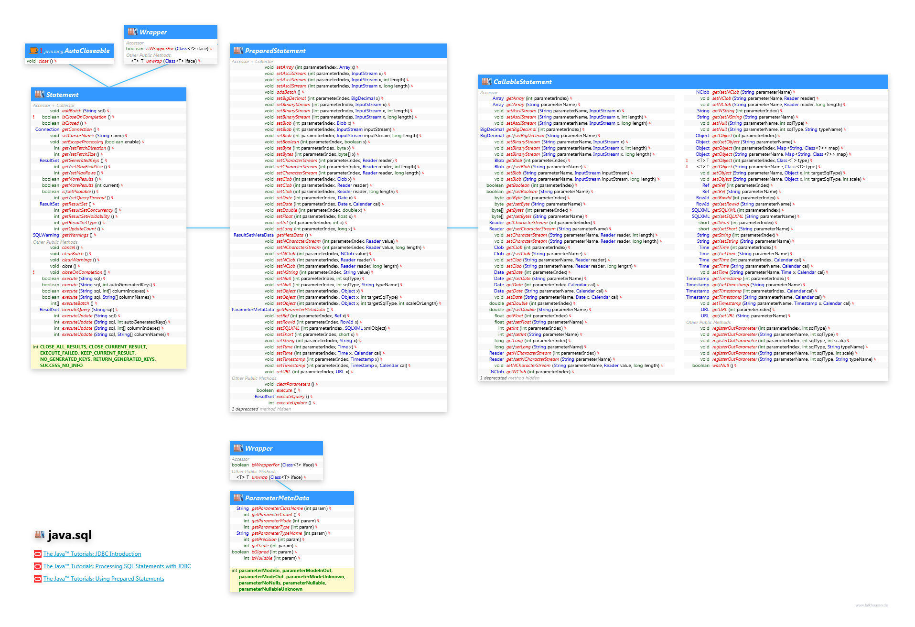Click the library icon in the Statement header

pyautogui.click(x=39, y=95)
